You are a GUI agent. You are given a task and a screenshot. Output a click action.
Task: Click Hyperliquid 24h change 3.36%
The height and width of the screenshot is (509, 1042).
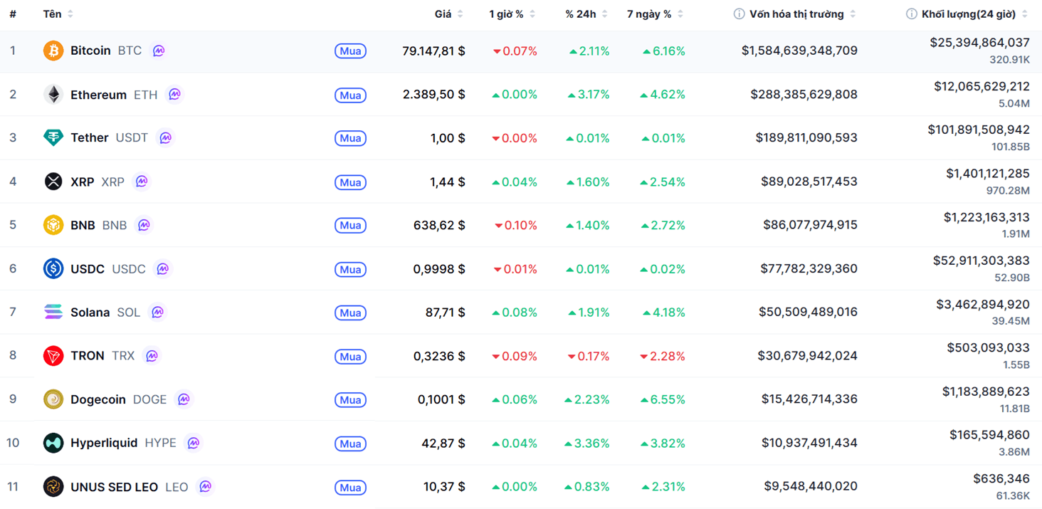click(x=587, y=443)
